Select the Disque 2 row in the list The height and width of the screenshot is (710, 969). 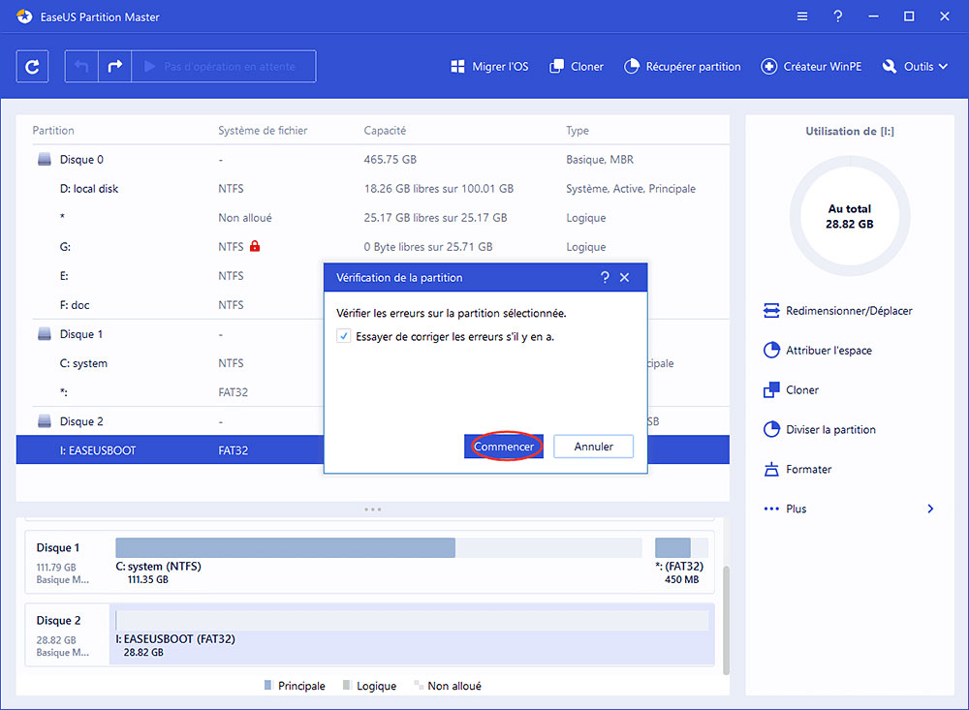click(170, 421)
